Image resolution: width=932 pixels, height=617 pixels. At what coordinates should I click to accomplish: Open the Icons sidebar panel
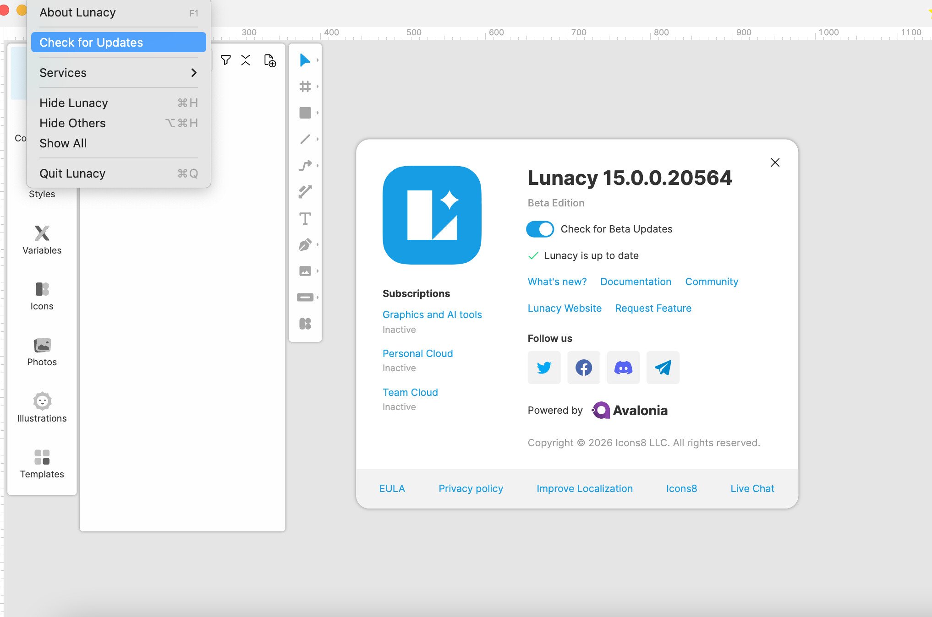click(x=42, y=296)
